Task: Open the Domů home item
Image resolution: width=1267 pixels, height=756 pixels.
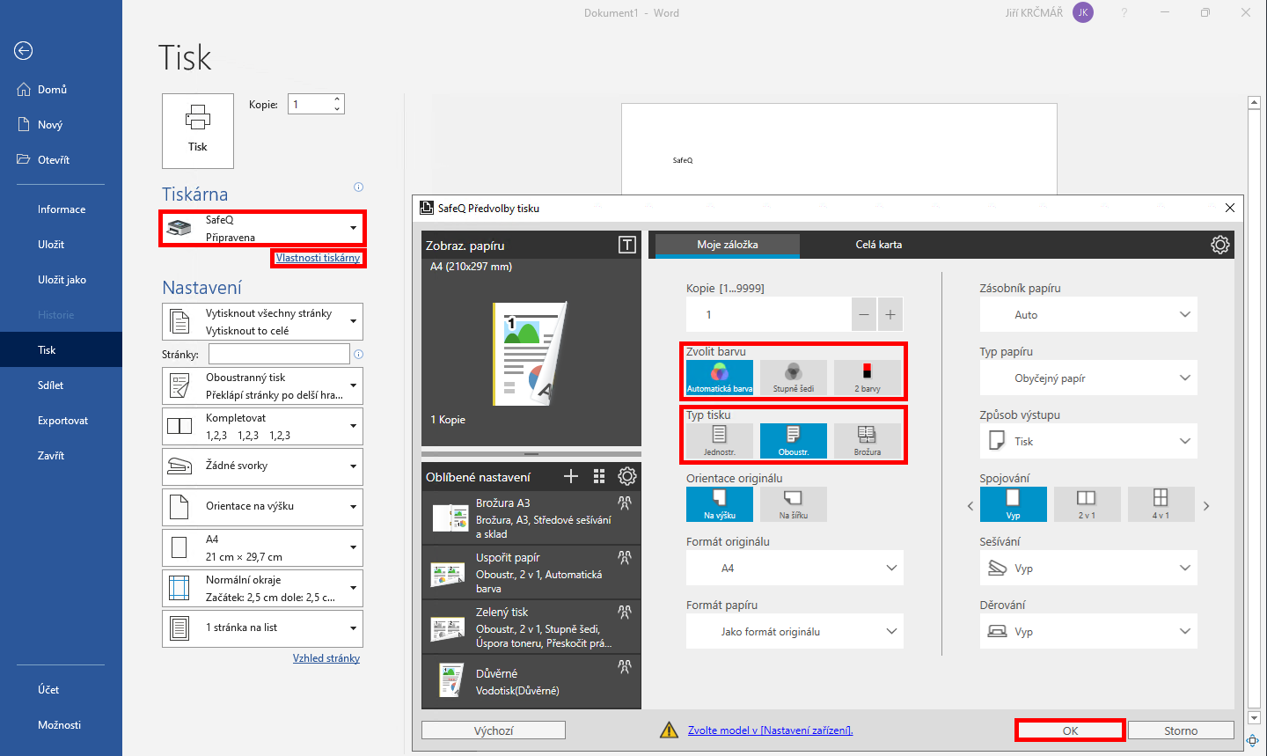Action: 61,90
